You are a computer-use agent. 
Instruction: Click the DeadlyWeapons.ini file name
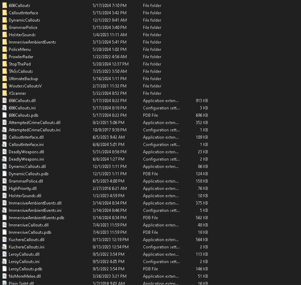(26, 159)
